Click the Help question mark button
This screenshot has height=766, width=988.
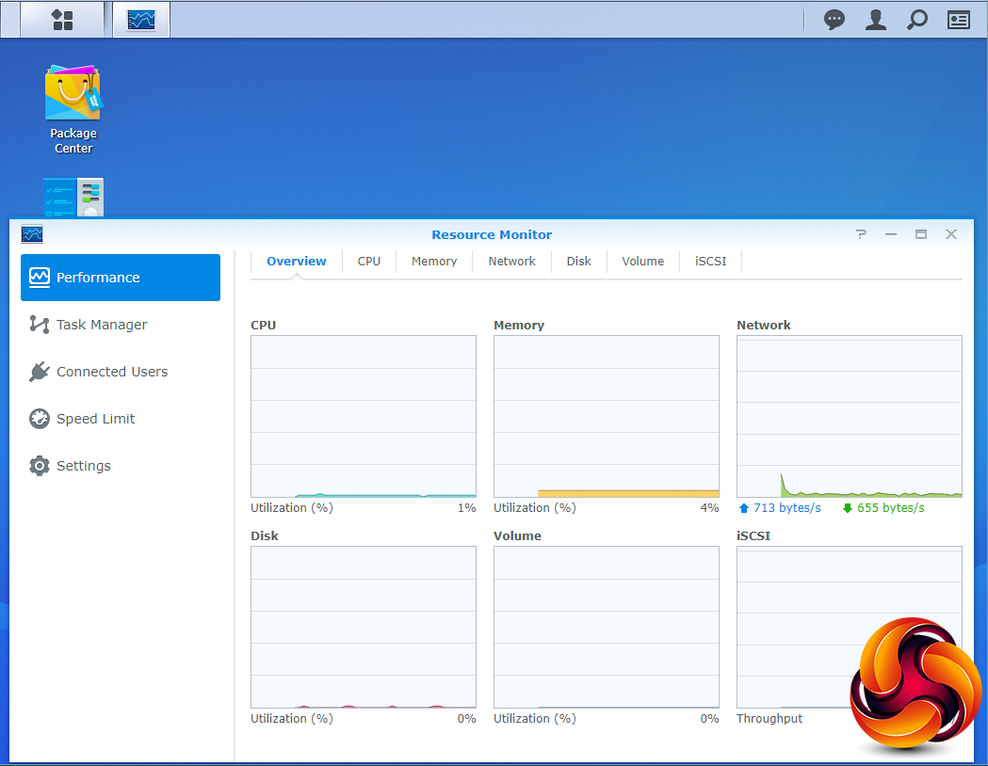tap(861, 234)
